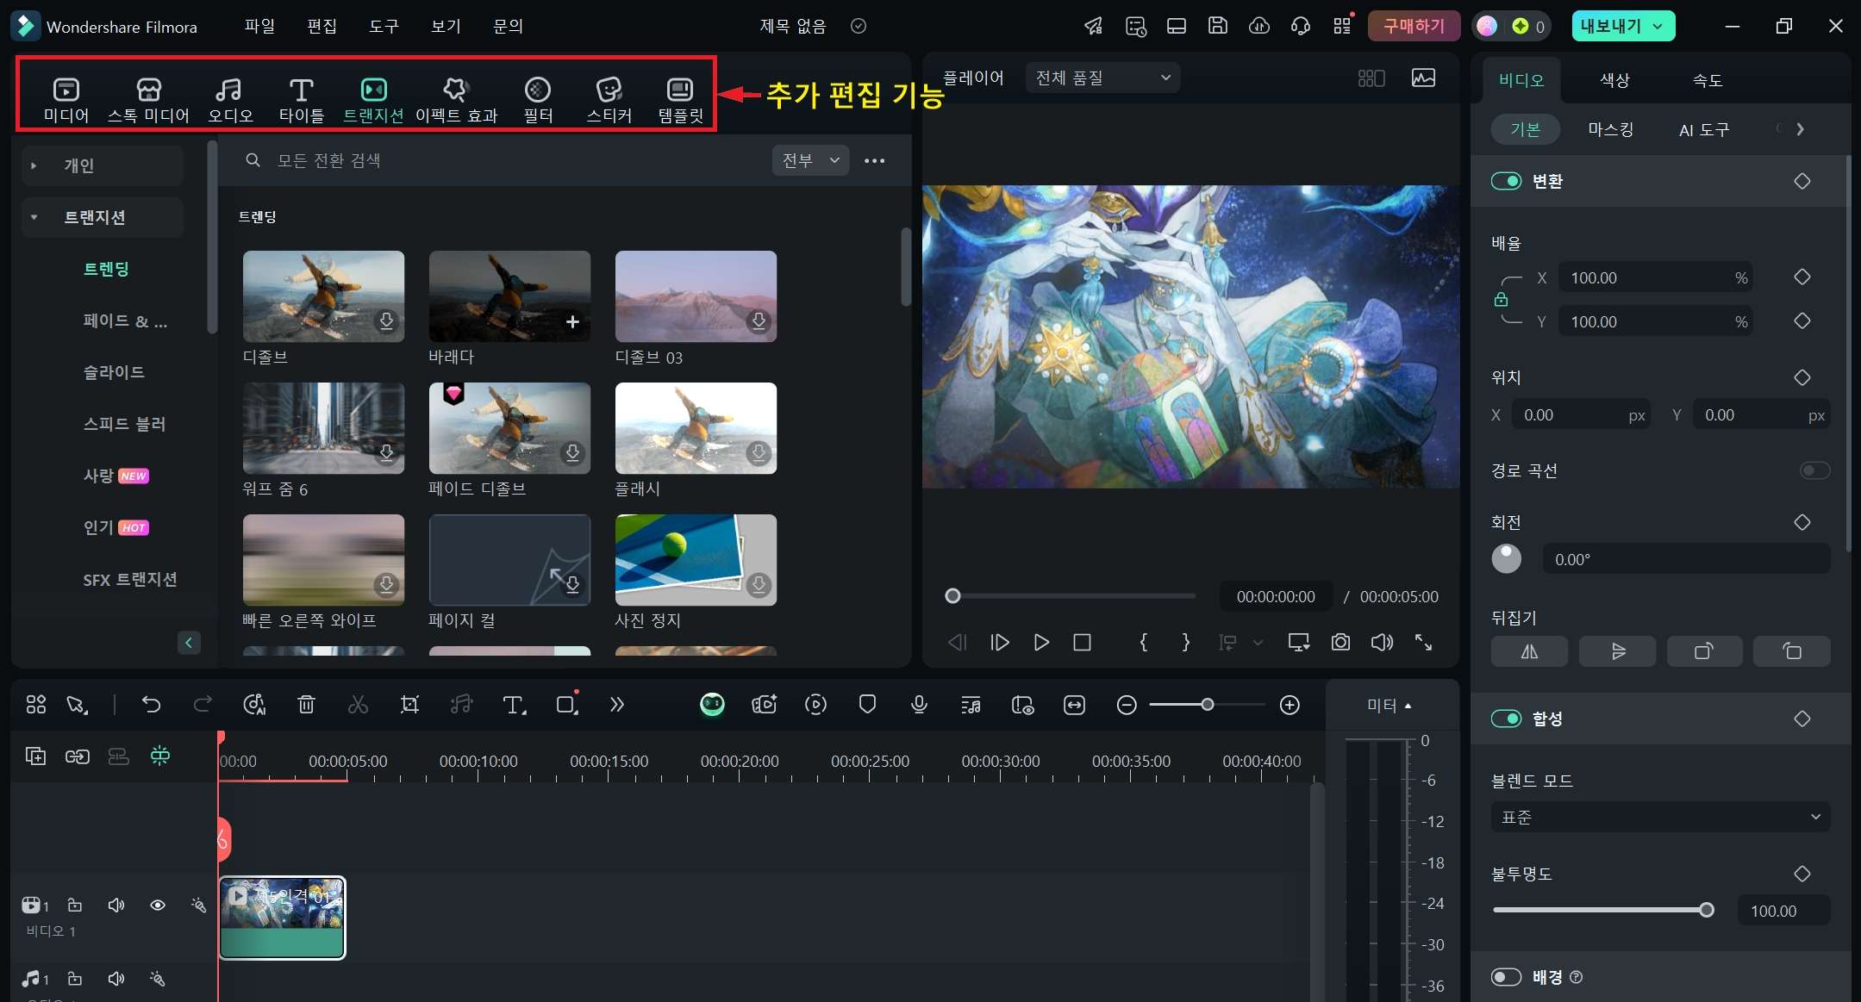Switch to the 색상 tab

1614,80
